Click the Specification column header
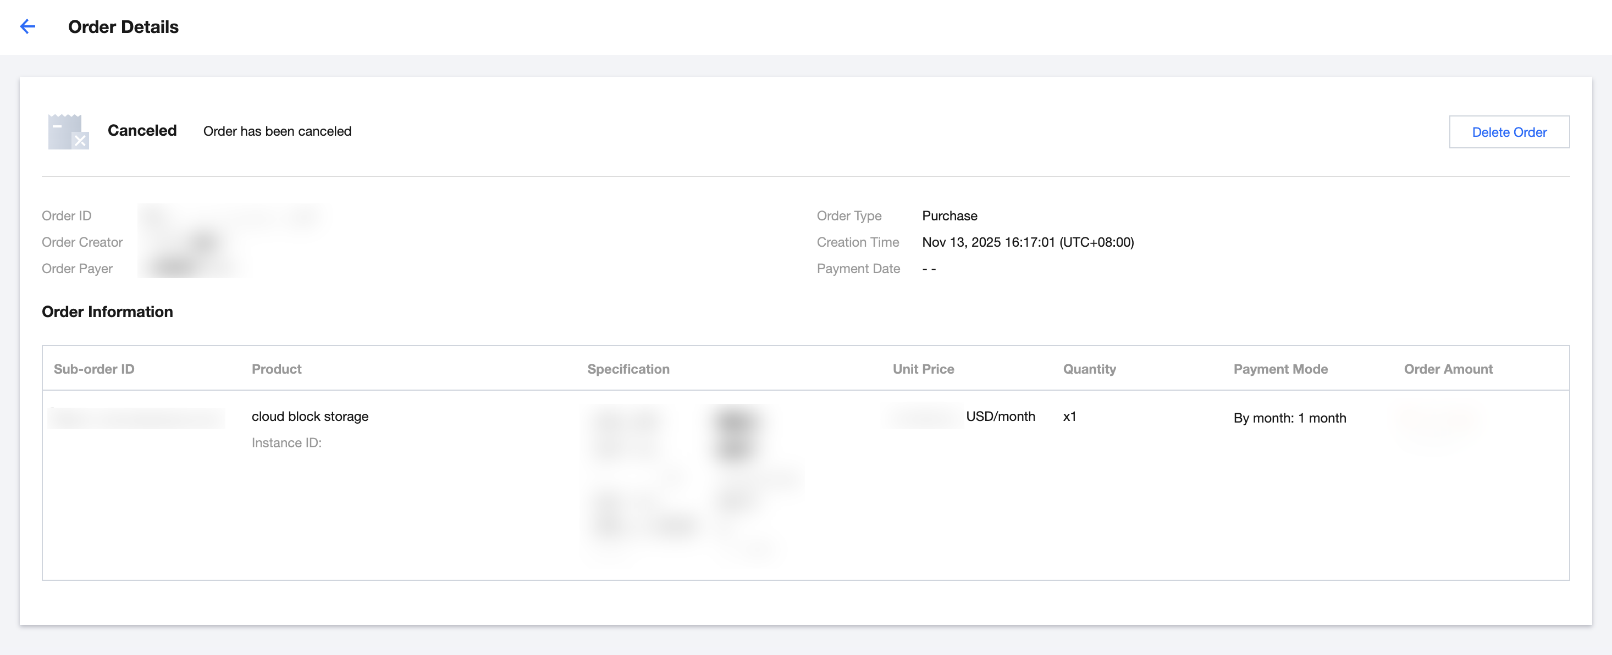Image resolution: width=1612 pixels, height=655 pixels. click(628, 369)
